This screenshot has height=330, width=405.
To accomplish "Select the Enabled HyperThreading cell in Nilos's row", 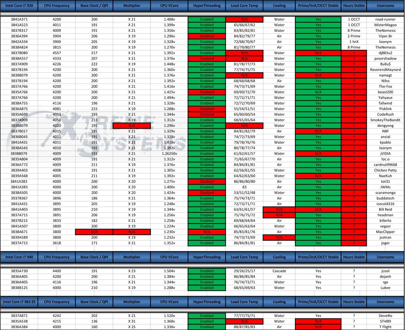I will (207, 81).
